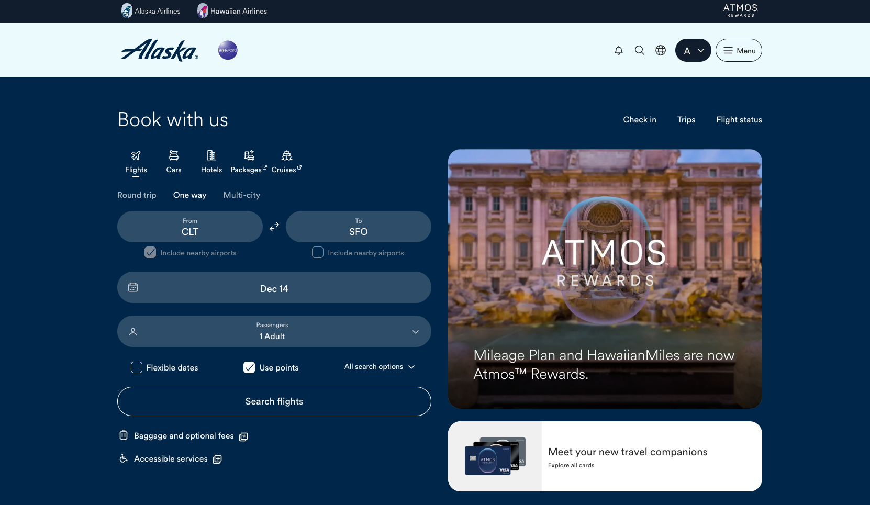
Task: Expand All search options
Action: 379,367
